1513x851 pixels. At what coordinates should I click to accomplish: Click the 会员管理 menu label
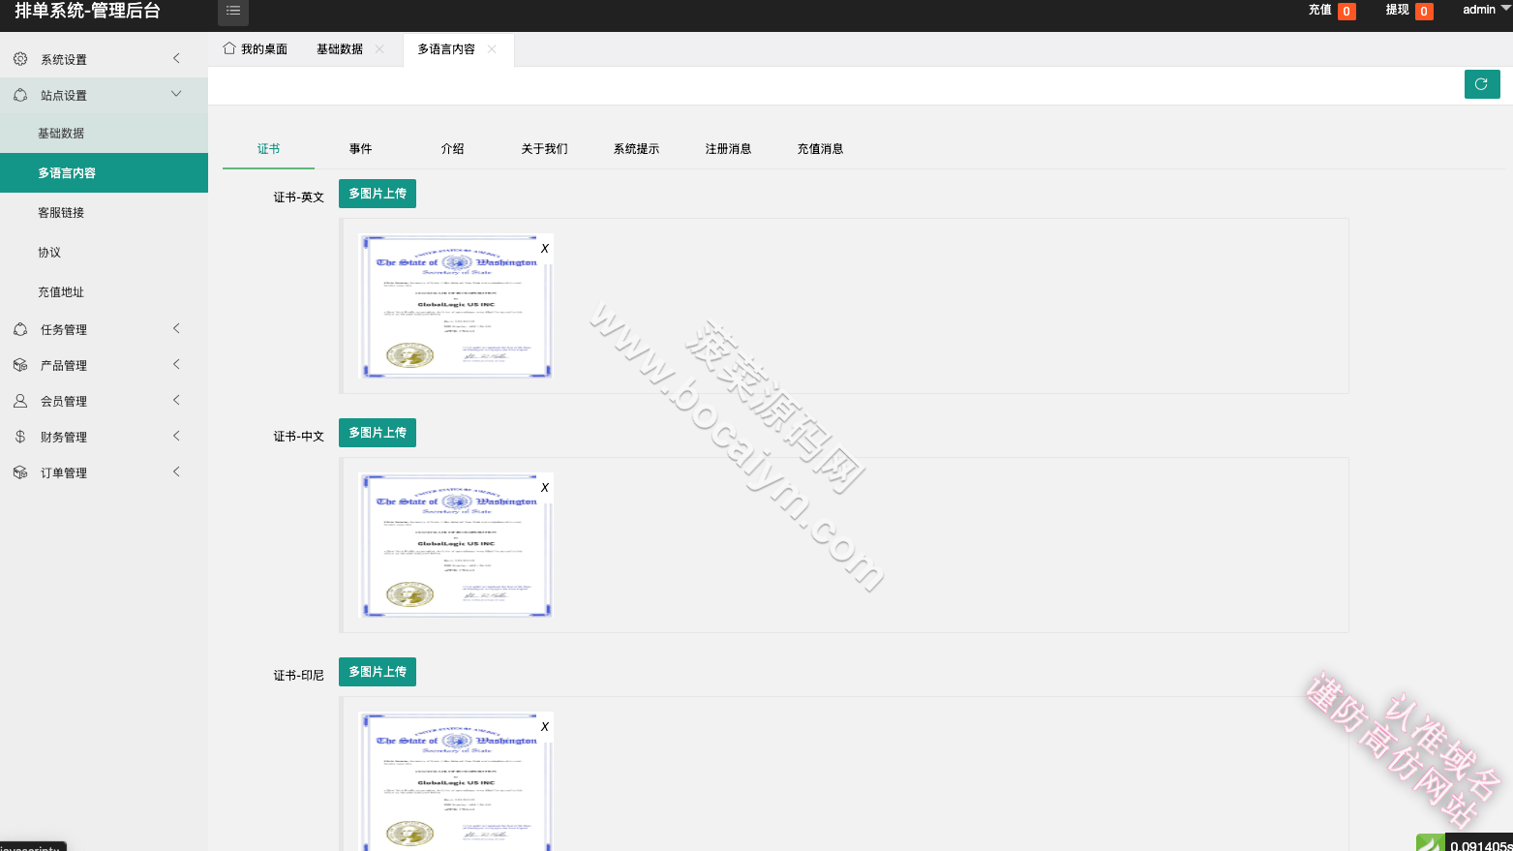point(64,402)
